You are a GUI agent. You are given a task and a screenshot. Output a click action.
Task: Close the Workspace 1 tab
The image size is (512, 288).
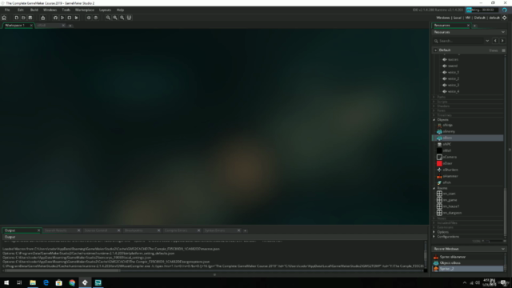[x=31, y=26]
